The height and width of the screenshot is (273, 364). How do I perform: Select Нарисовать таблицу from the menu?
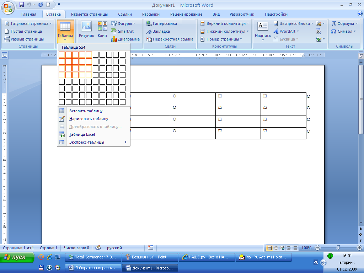[93, 119]
